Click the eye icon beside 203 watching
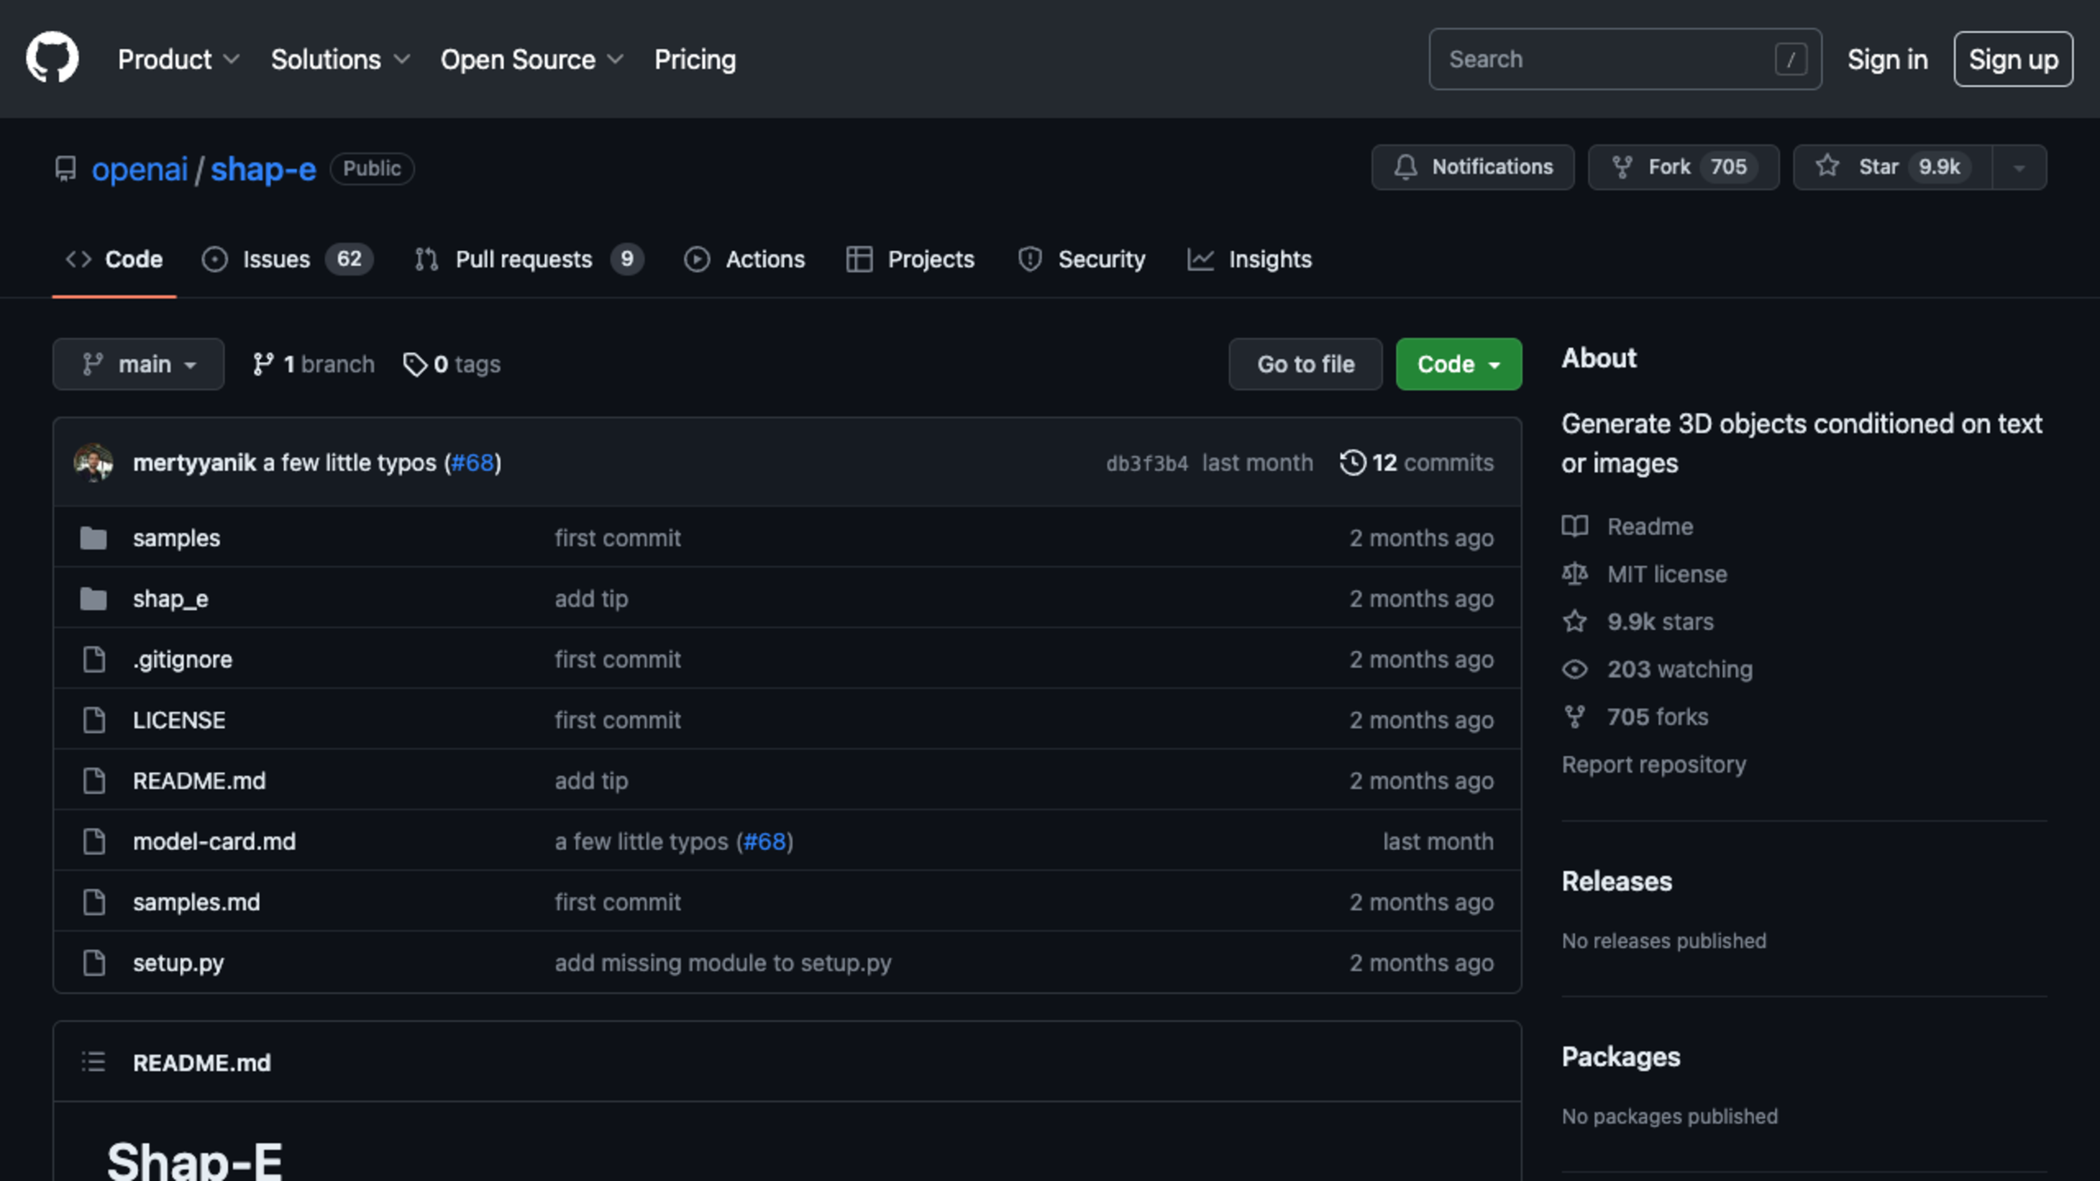Viewport: 2100px width, 1181px height. tap(1575, 669)
